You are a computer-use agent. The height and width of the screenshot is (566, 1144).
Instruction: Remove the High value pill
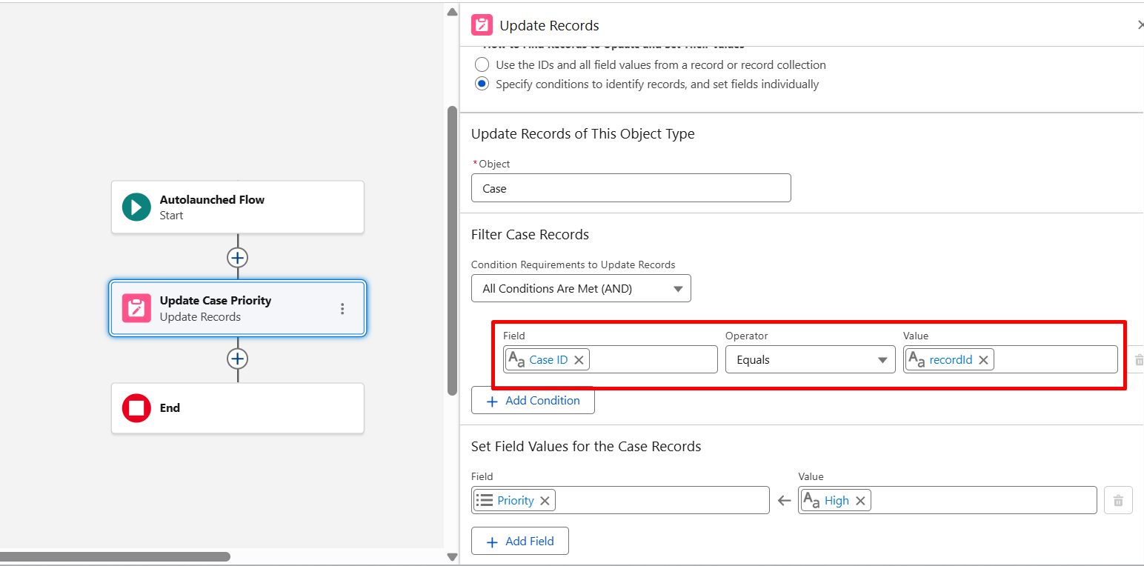coord(860,501)
